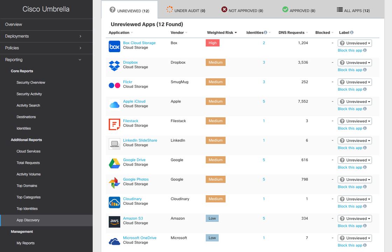Click the Google Drive triangle icon

tap(114, 163)
